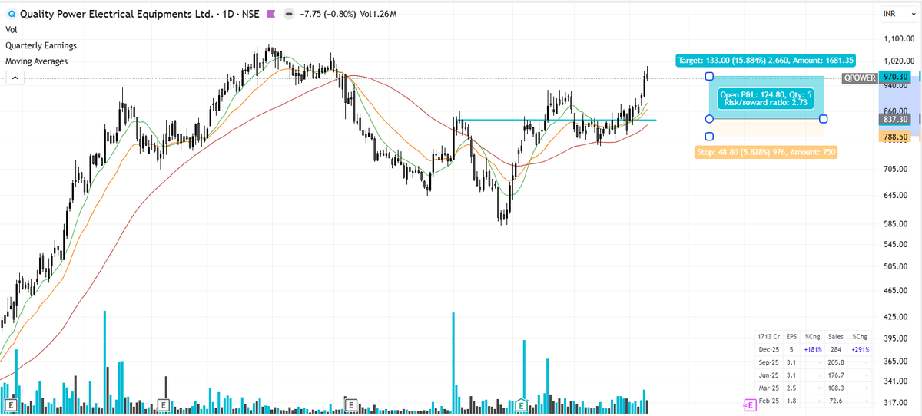Click the Quality Power symbol logo icon
This screenshot has height=416, width=922.
point(11,14)
